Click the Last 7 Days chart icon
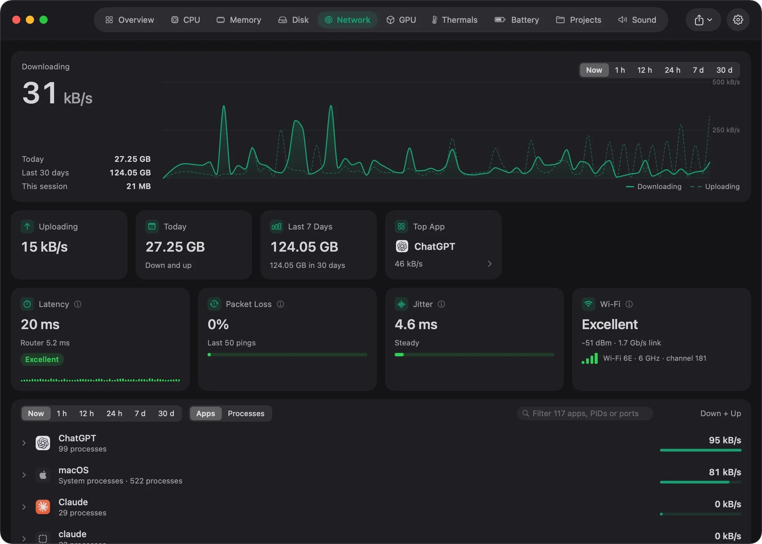The image size is (762, 544). coord(276,226)
